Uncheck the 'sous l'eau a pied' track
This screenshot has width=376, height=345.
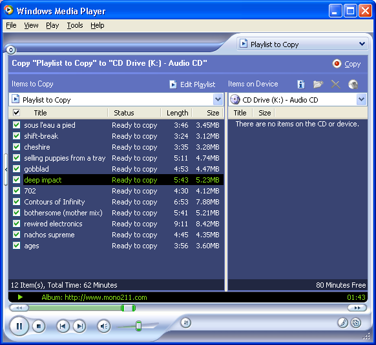[x=16, y=124]
